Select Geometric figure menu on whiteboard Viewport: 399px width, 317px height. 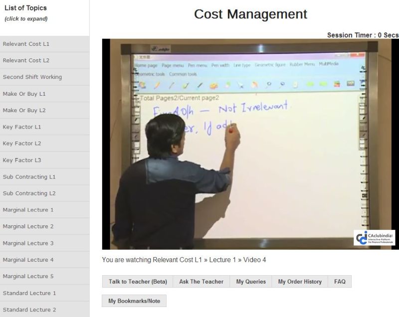pyautogui.click(x=270, y=65)
